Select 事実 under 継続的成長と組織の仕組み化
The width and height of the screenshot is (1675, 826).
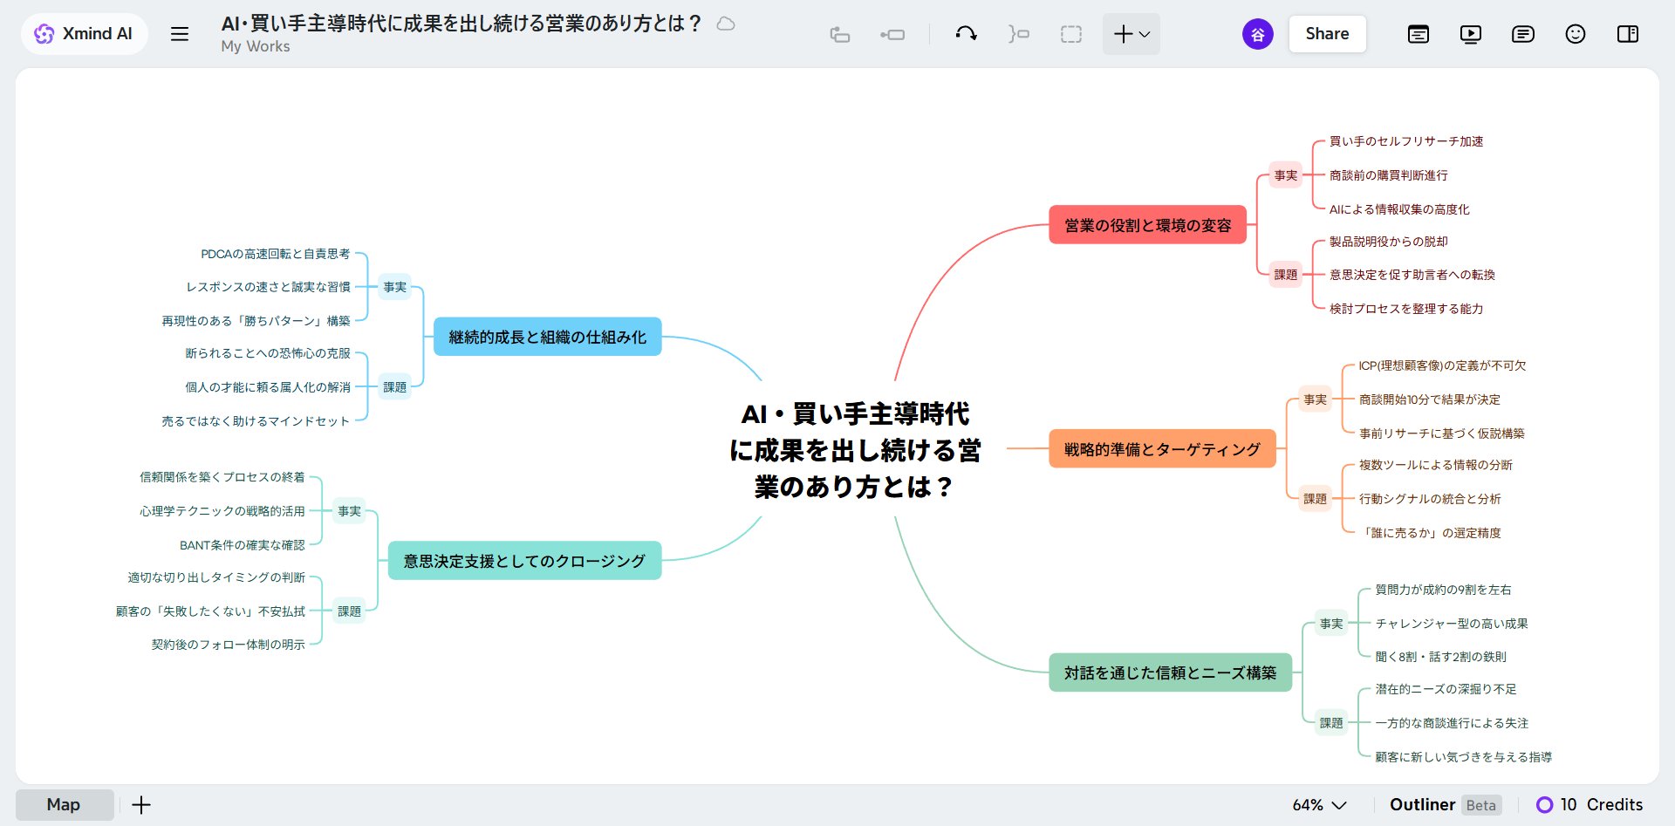click(x=394, y=287)
